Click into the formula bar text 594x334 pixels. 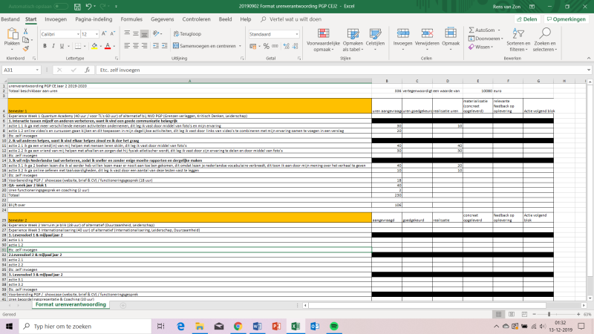point(120,70)
